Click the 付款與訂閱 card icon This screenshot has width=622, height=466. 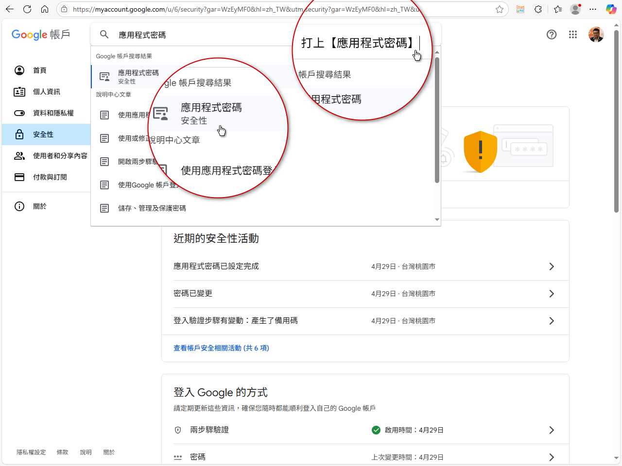tap(19, 177)
